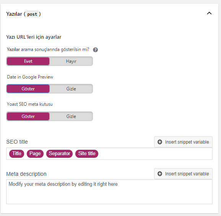Open Insert snippet variable for Meta description
Image resolution: width=221 pixels, height=216 pixels.
183,173
